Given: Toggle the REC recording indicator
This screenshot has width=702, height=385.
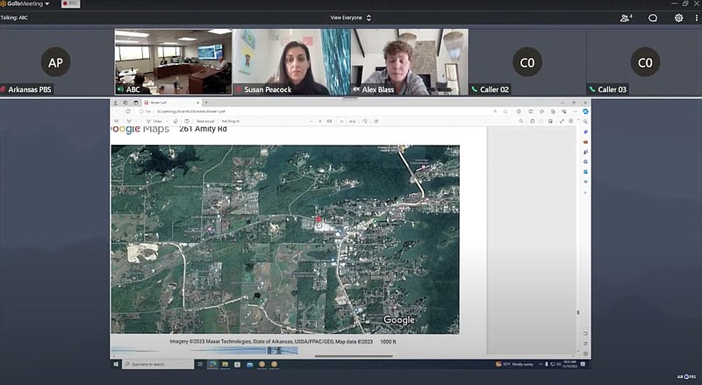Looking at the screenshot, I should tap(69, 4).
